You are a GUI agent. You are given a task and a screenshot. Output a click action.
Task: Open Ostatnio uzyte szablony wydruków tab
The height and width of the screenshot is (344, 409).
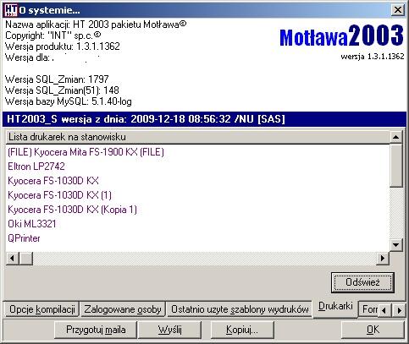[240, 309]
